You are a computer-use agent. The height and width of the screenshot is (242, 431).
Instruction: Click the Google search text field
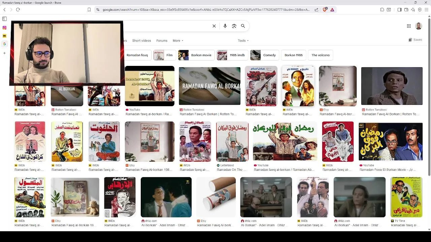(167, 26)
